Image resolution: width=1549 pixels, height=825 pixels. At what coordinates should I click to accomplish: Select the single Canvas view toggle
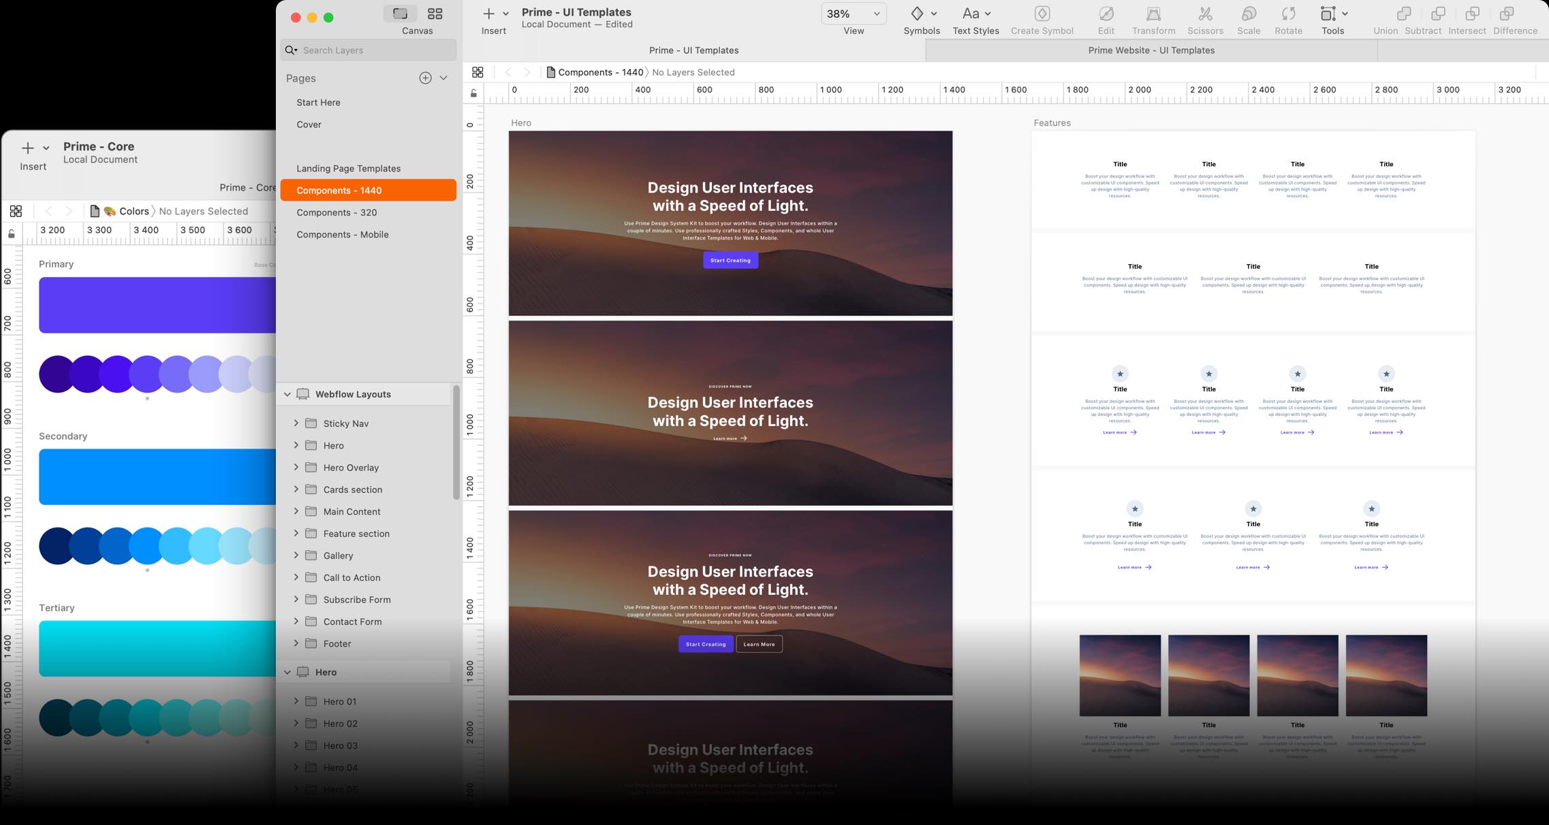[400, 14]
